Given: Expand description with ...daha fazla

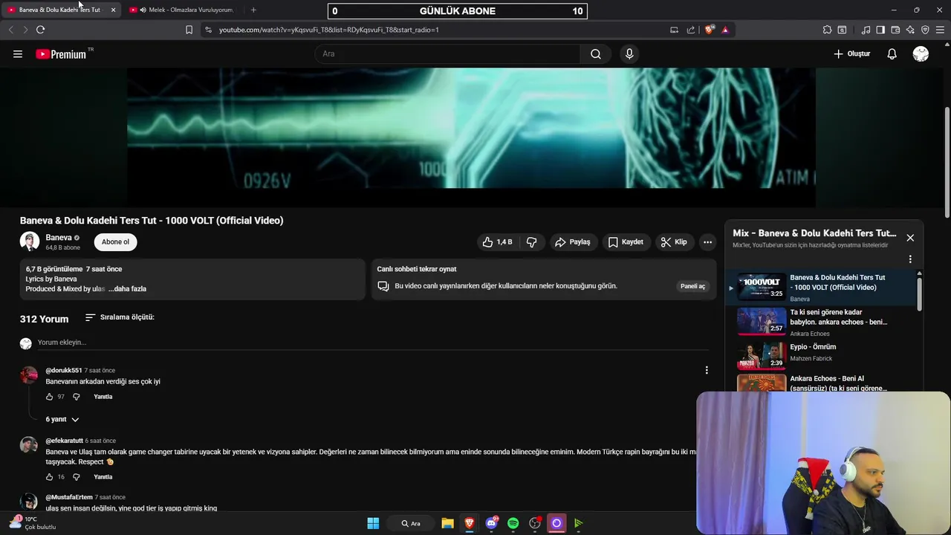Looking at the screenshot, I should coord(127,288).
